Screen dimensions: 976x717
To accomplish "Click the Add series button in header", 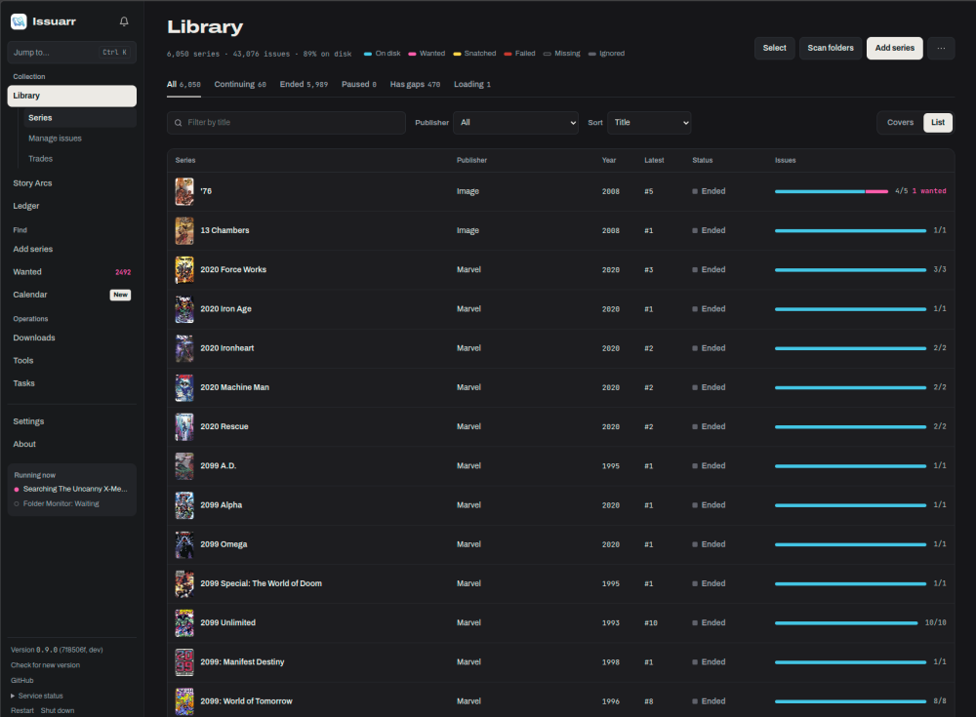I will [x=894, y=48].
